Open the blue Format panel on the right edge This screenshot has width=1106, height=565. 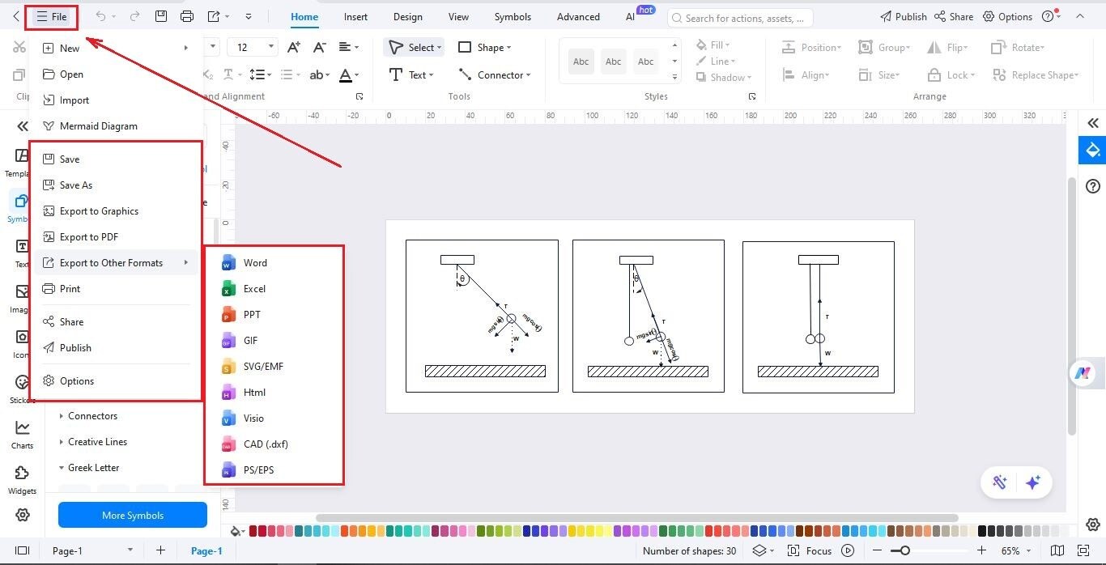tap(1092, 150)
